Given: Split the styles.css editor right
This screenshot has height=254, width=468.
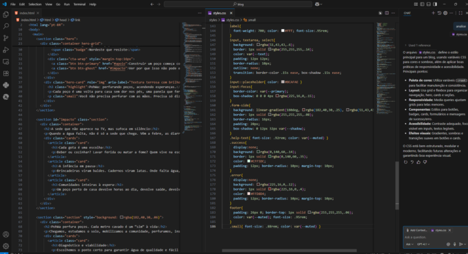Looking at the screenshot, I should point(387,13).
